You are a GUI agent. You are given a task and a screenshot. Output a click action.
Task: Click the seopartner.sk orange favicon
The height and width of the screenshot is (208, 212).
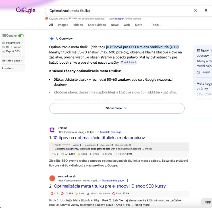[x=52, y=178]
